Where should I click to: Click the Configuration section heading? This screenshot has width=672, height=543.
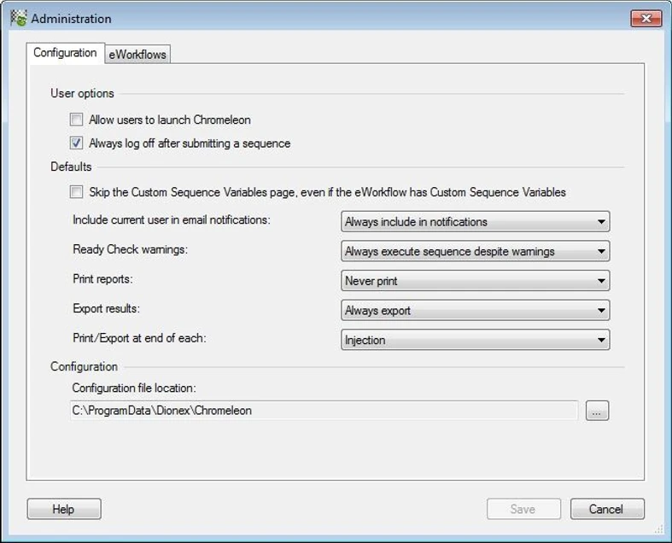pyautogui.click(x=84, y=366)
